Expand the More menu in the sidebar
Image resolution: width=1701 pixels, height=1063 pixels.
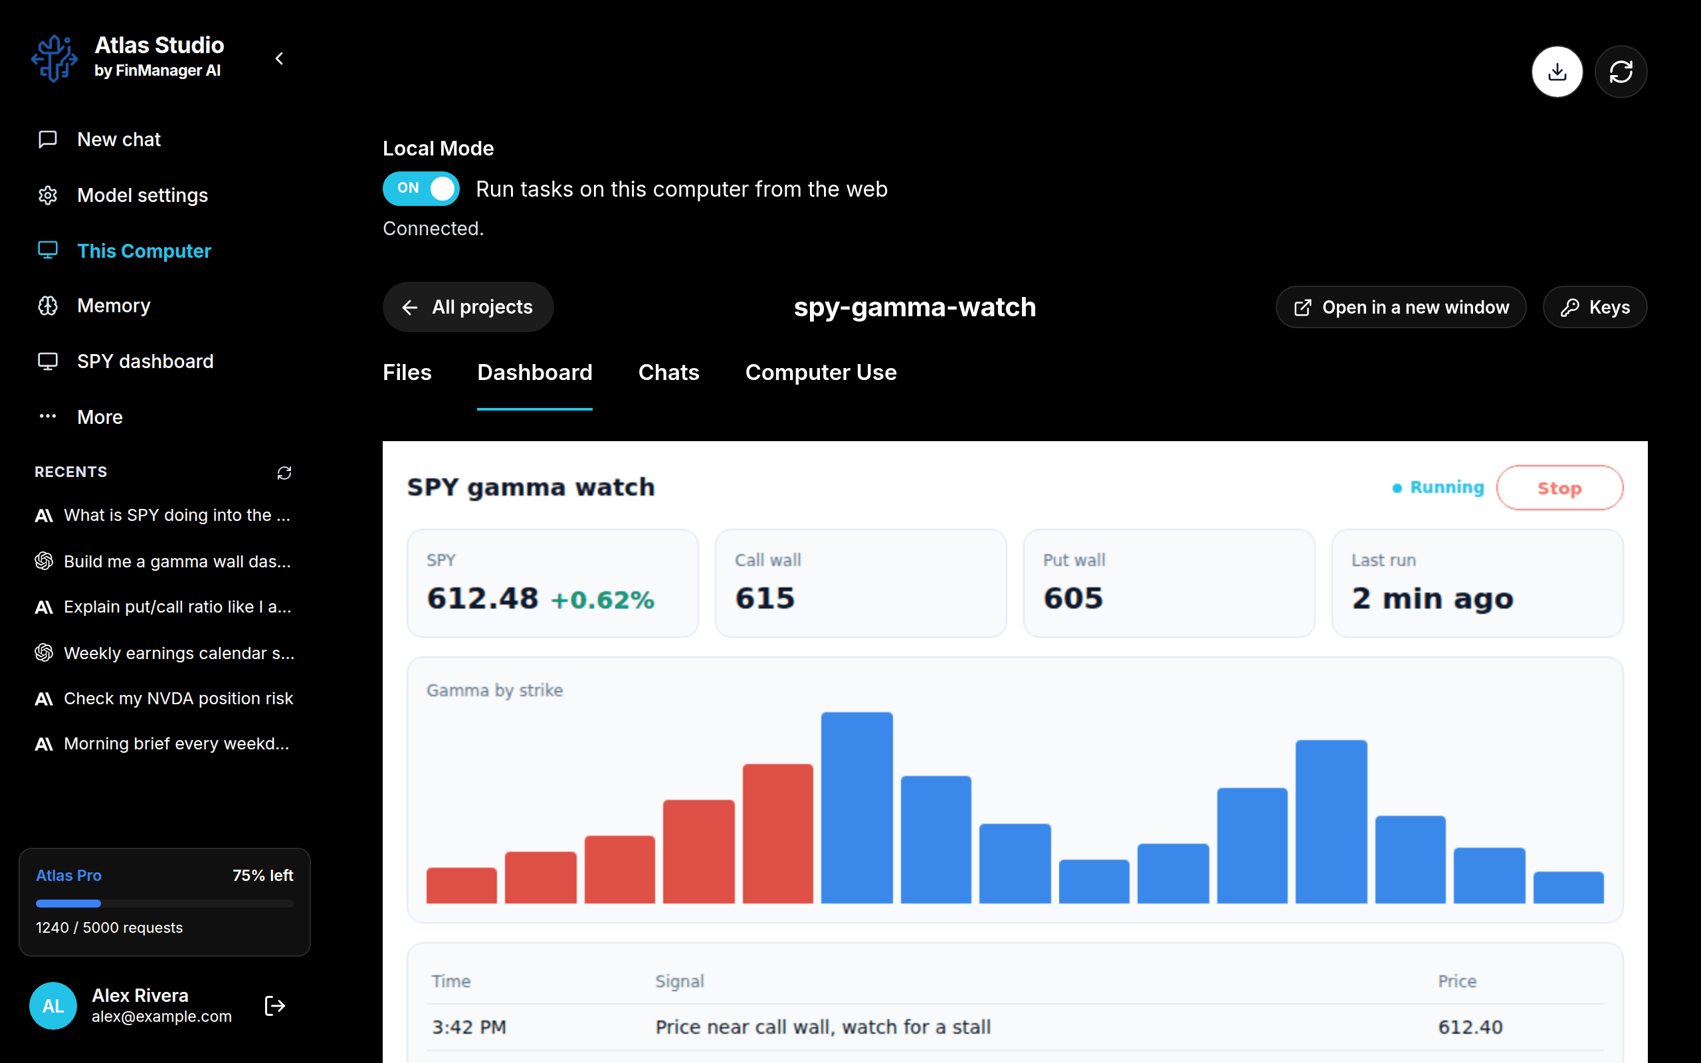point(165,417)
